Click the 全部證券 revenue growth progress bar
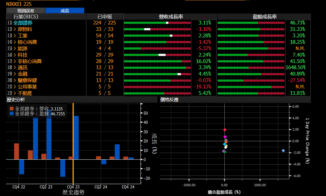Screen dimensions: 326x196 click(157, 23)
